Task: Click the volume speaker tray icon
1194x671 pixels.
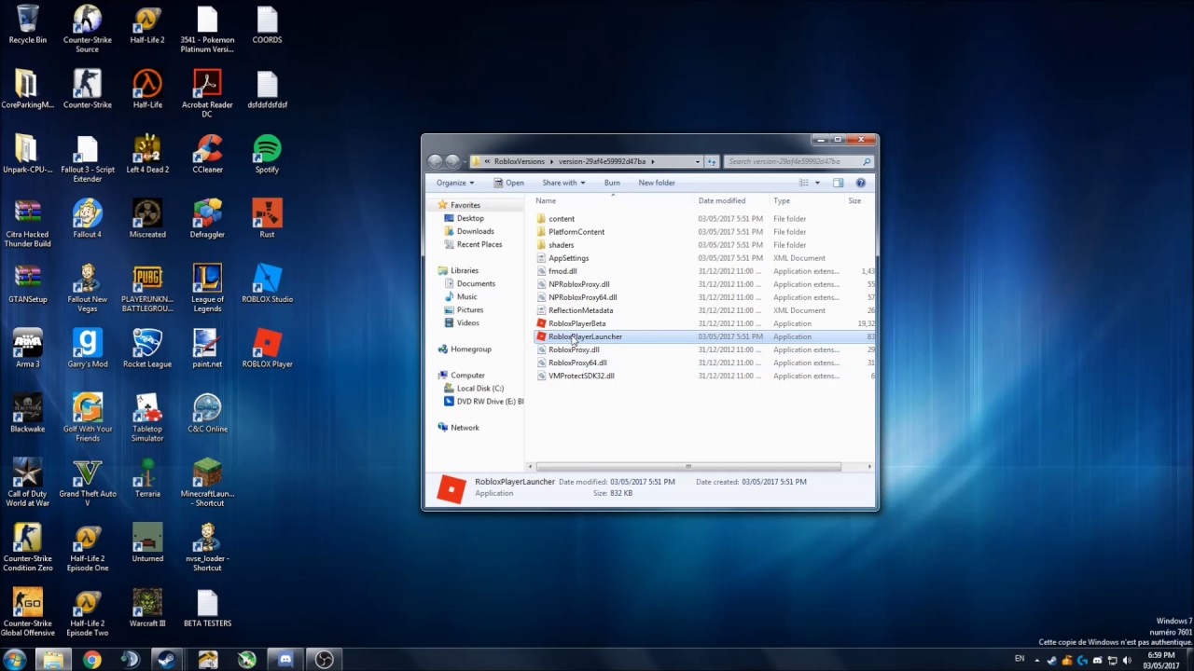Action: (1127, 659)
